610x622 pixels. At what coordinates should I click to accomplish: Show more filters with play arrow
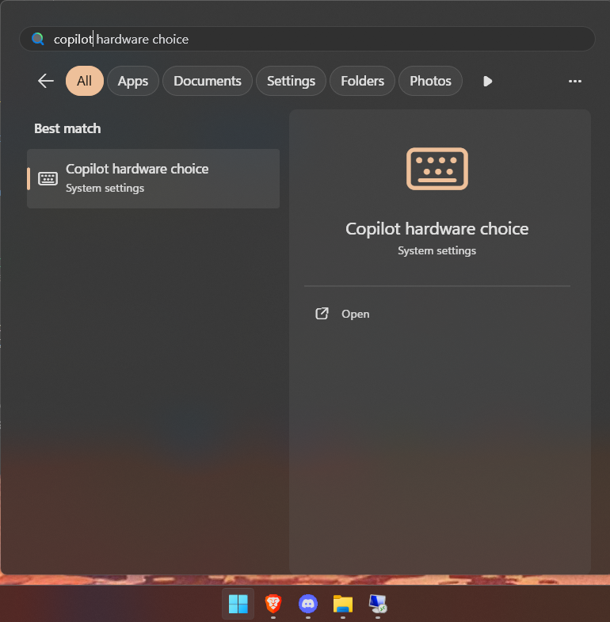pos(487,82)
